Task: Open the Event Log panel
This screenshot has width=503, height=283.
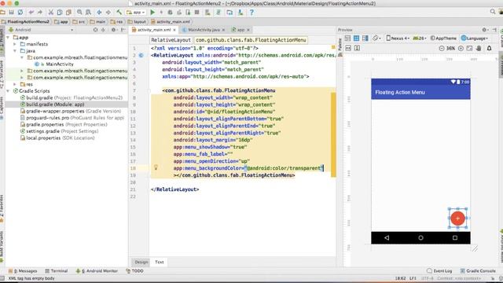Action: pyautogui.click(x=439, y=270)
